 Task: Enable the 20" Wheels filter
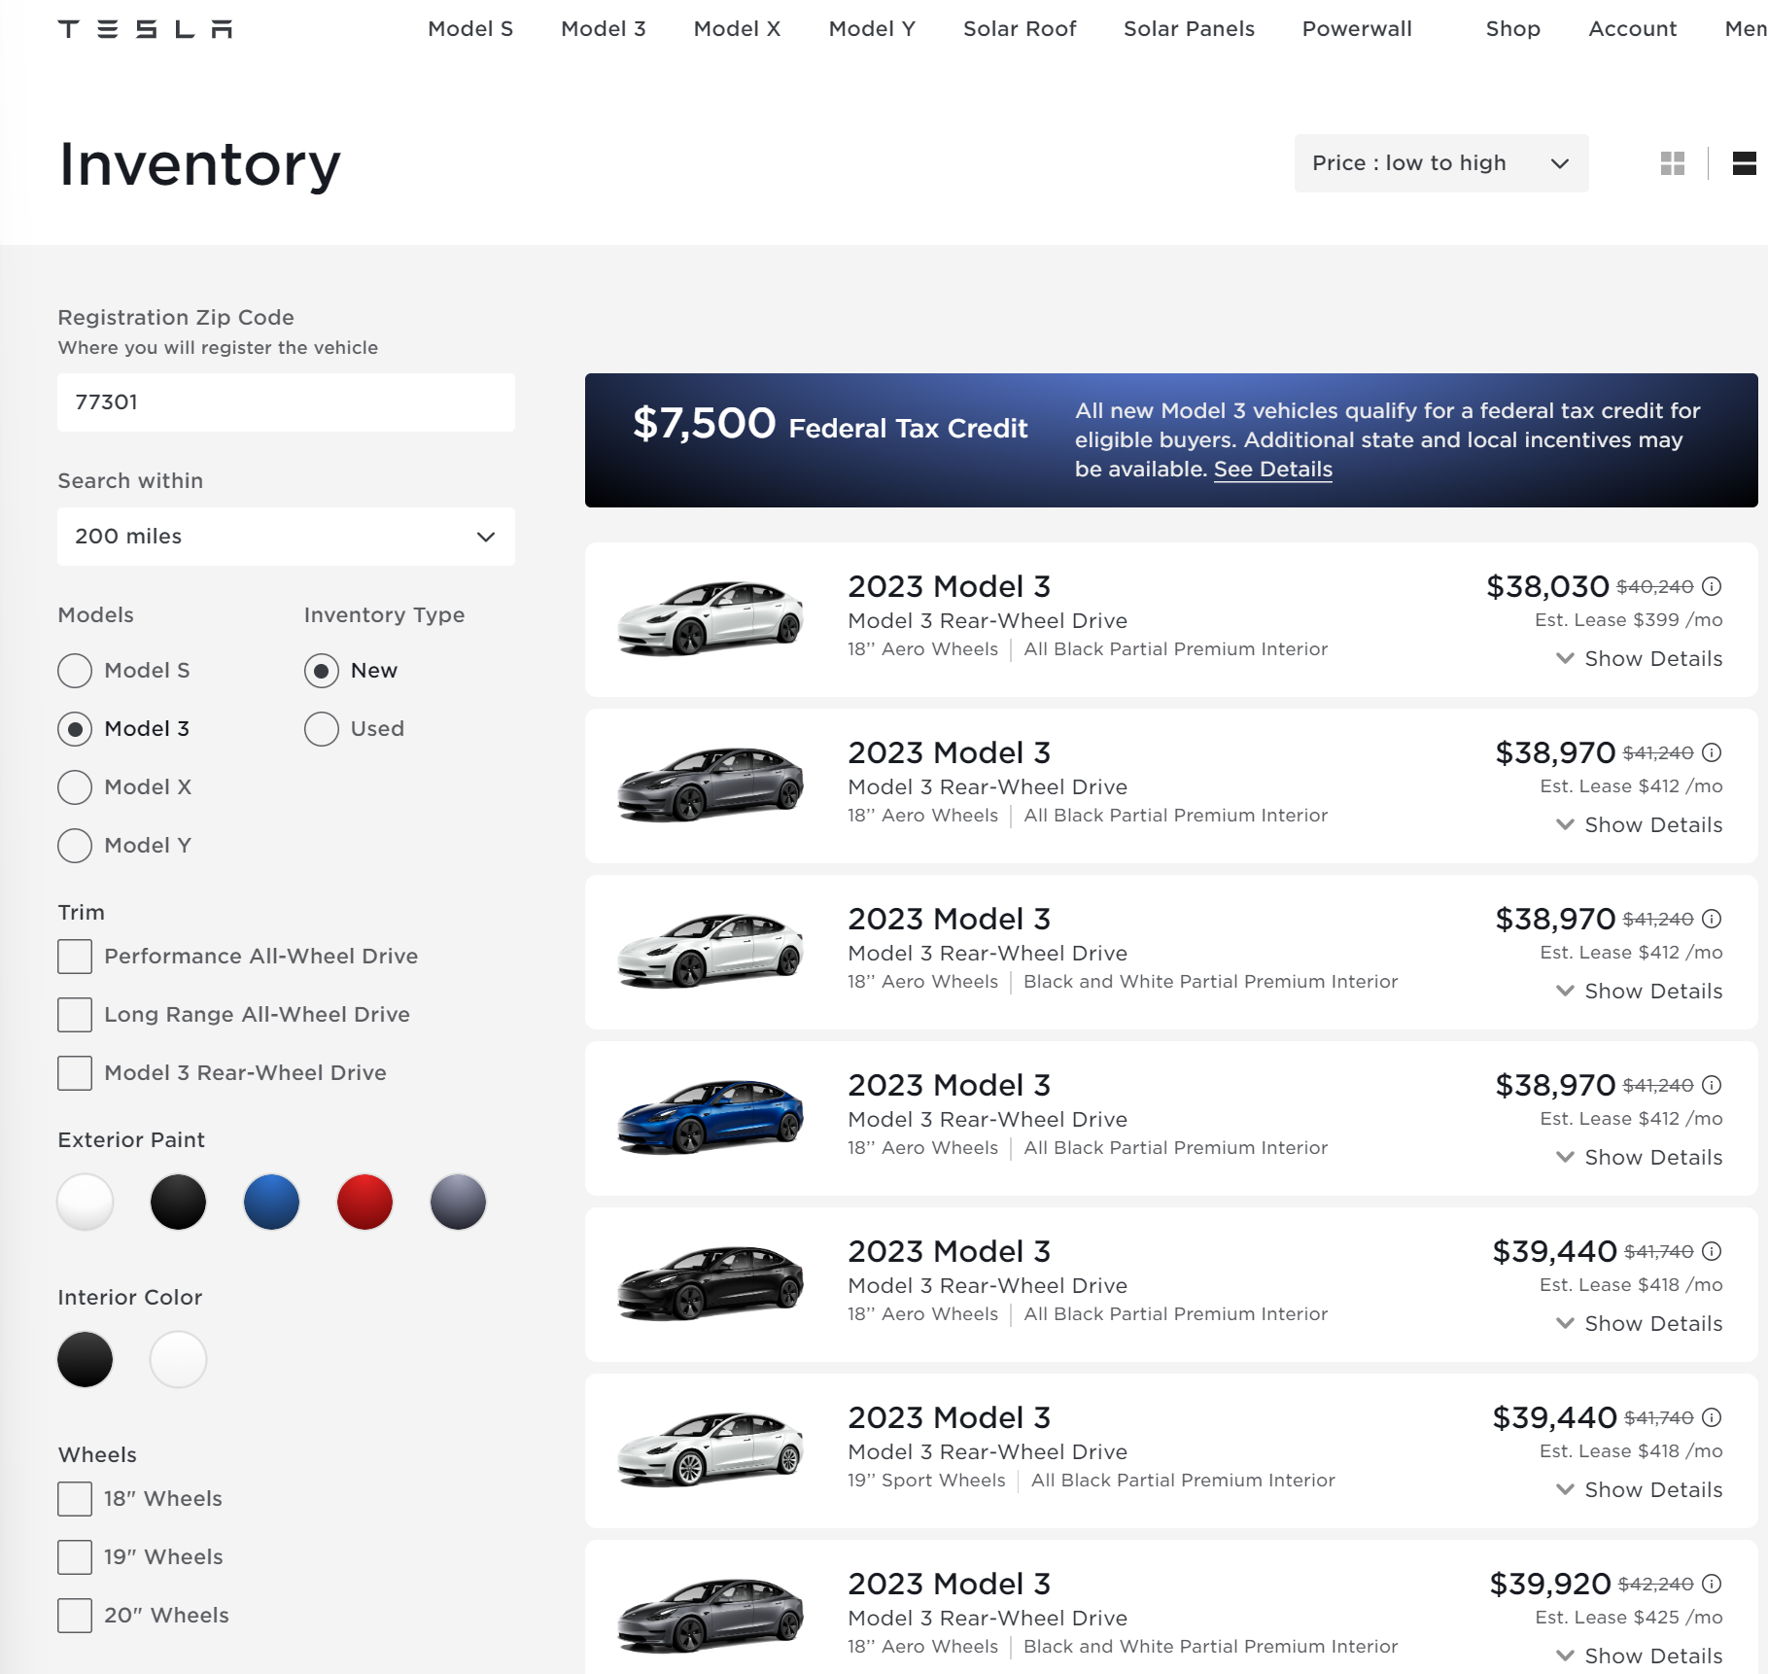point(75,1616)
